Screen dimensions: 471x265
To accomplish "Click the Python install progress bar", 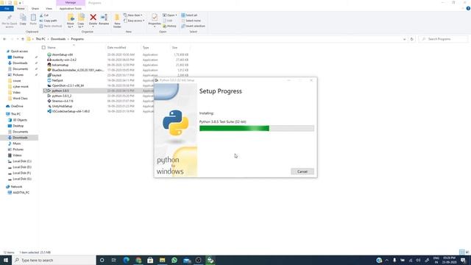I will [x=257, y=129].
